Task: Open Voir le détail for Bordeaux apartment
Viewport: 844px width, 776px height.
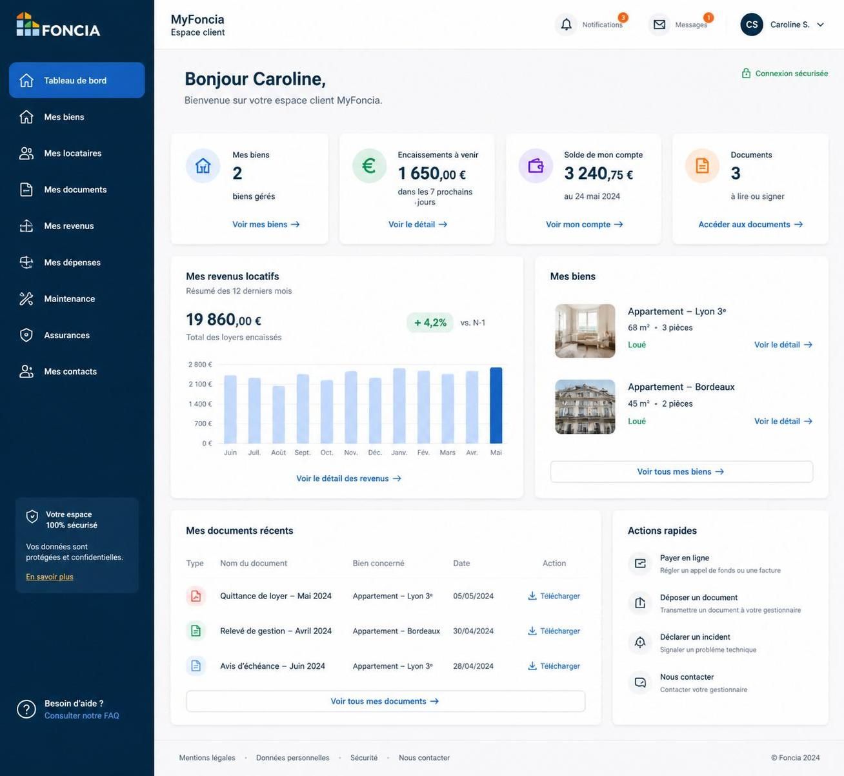Action: click(x=783, y=421)
